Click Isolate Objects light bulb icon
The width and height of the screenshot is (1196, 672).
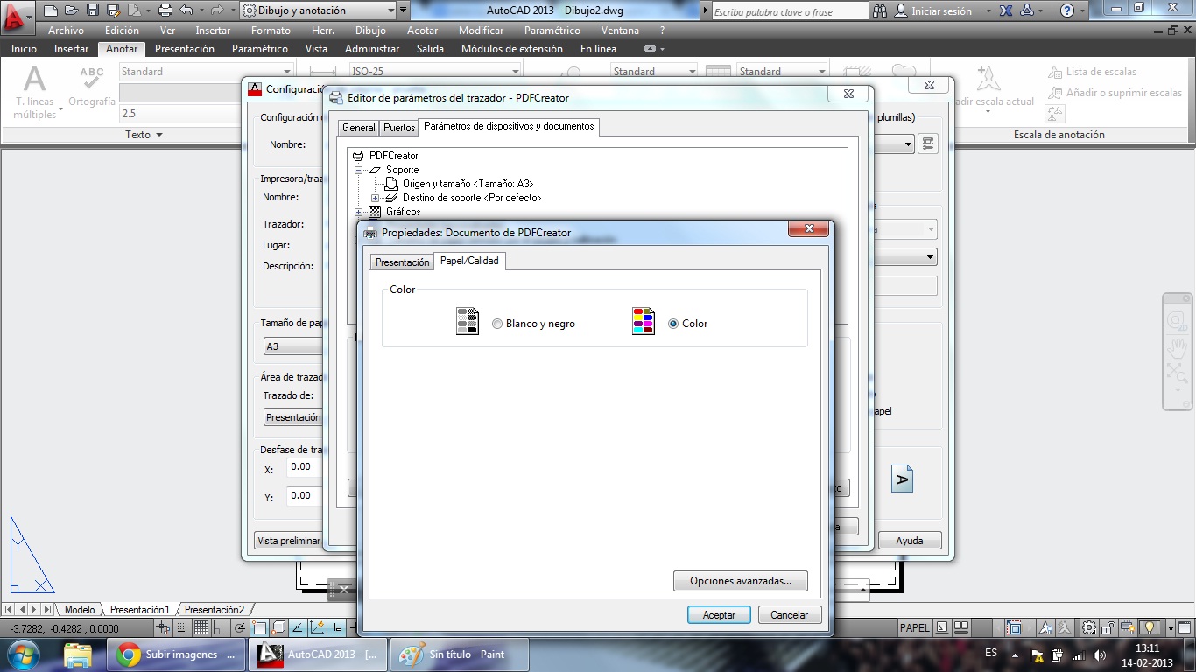point(1150,627)
